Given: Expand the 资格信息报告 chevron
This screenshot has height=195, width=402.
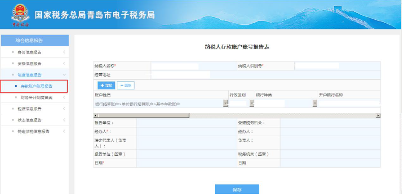Looking at the screenshot, I should 64,63.
